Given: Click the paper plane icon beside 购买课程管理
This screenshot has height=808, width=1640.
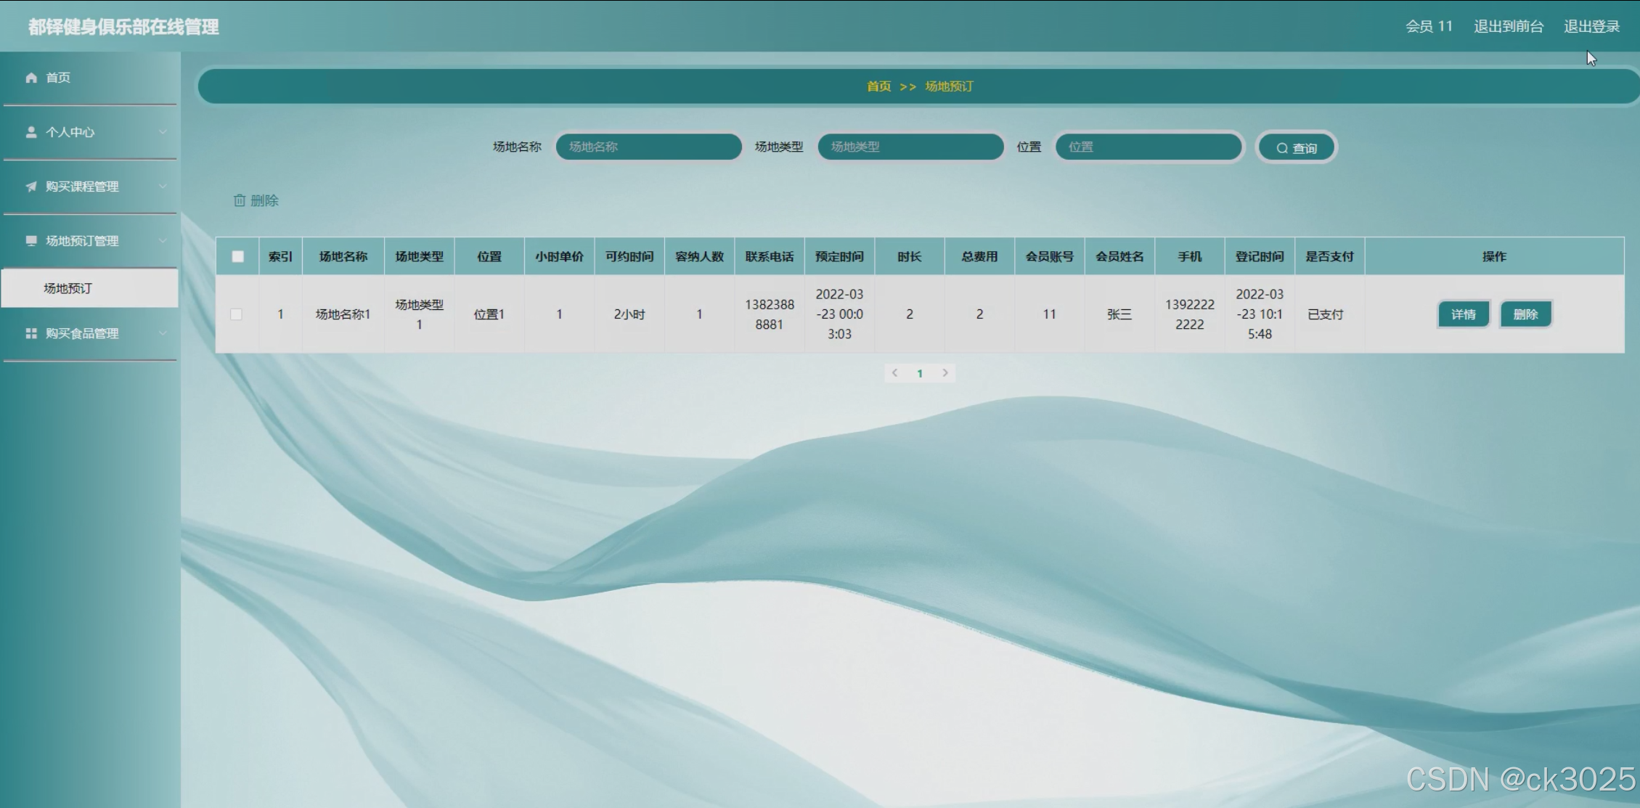Looking at the screenshot, I should (31, 187).
